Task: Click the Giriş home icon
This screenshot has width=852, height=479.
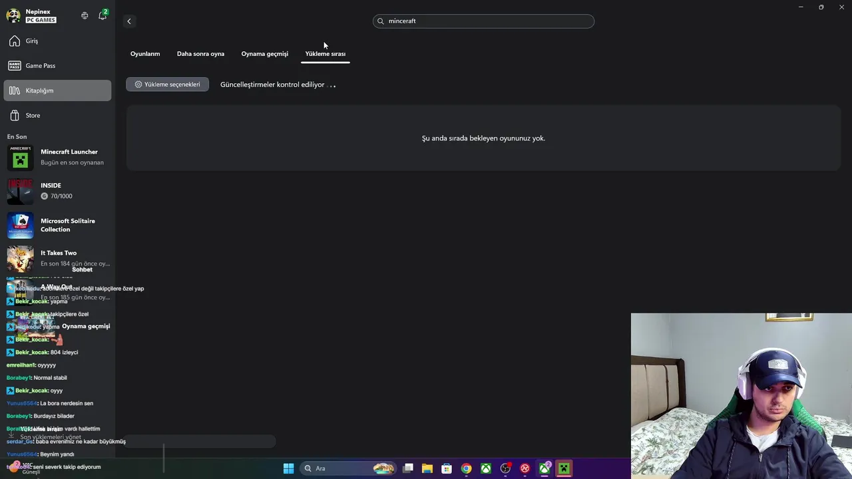Action: tap(15, 41)
